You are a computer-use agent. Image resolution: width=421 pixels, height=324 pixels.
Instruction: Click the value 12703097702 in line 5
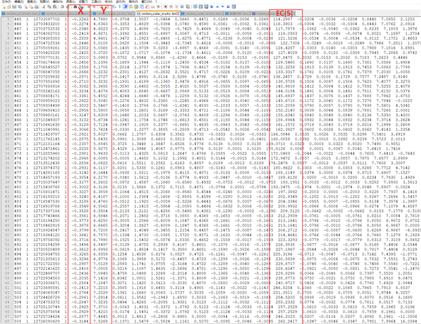click(47, 19)
